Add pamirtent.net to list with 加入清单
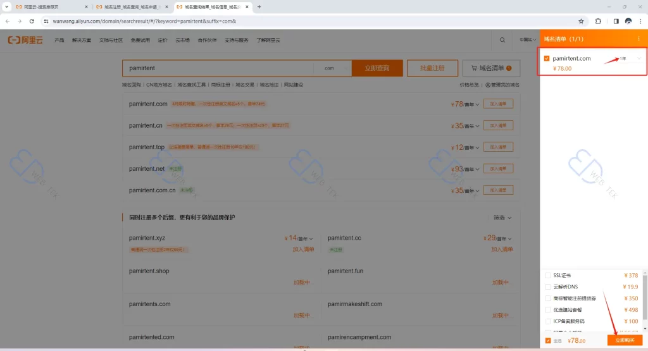This screenshot has width=648, height=351. coord(498,168)
